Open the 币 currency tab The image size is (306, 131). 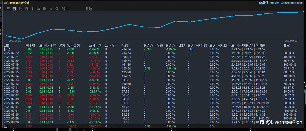(x=45, y=9)
